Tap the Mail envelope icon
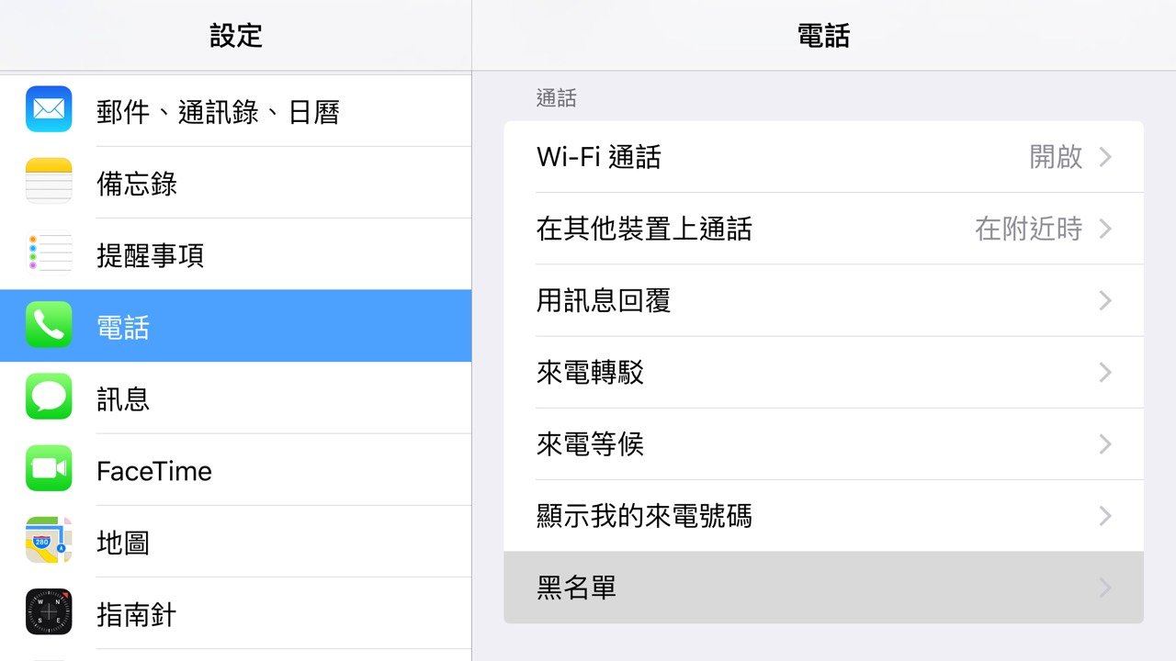 tap(49, 109)
